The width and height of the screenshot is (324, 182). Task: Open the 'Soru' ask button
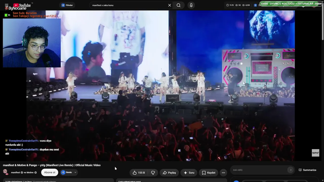[x=189, y=173]
